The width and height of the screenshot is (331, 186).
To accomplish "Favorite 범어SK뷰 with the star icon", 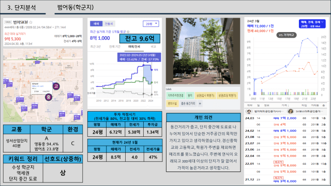I will pos(31,22).
